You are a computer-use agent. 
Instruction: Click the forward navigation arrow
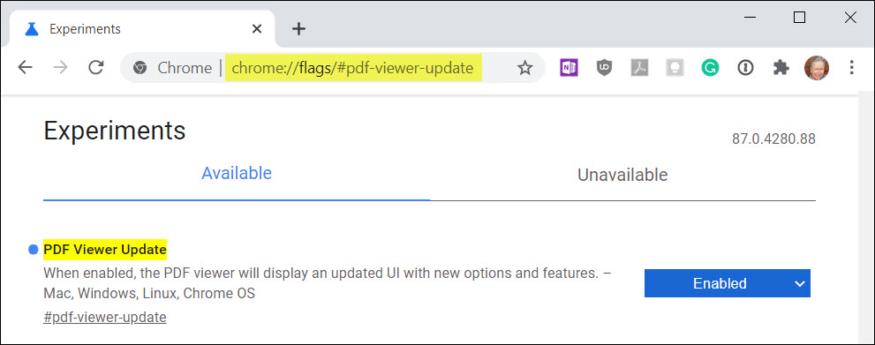(60, 68)
